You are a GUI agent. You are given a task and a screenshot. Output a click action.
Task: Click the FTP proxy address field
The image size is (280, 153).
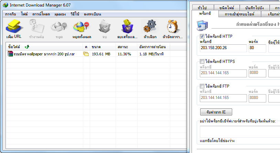coord(223,98)
